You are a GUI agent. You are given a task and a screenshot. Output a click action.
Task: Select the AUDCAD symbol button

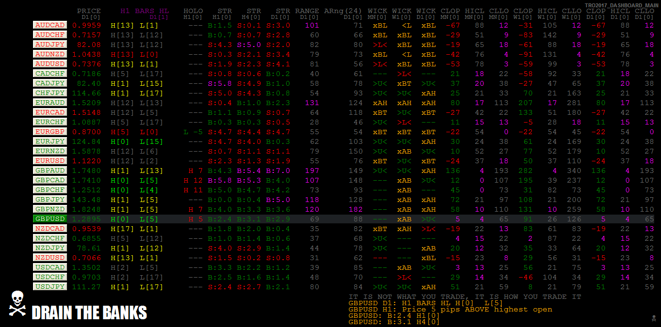click(x=50, y=25)
